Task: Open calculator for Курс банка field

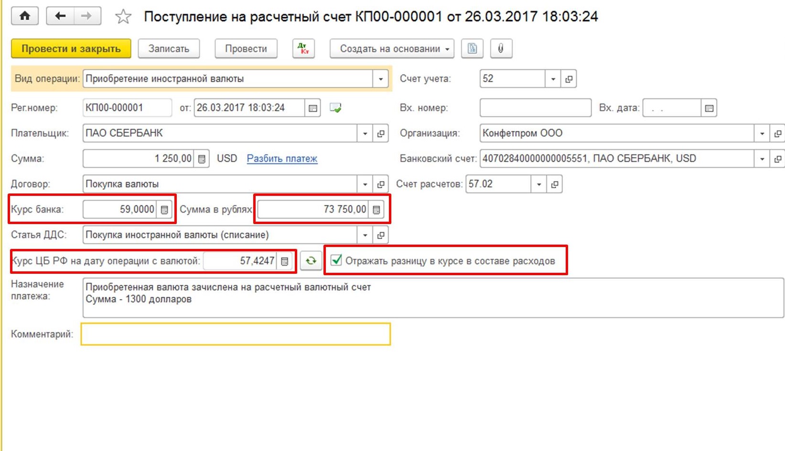Action: [164, 210]
